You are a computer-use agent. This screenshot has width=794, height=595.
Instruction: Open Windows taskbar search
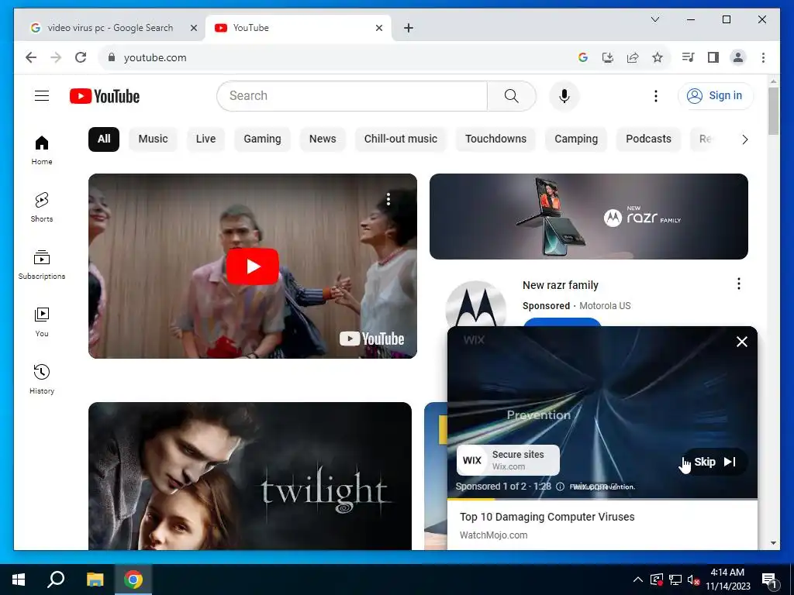pyautogui.click(x=56, y=580)
